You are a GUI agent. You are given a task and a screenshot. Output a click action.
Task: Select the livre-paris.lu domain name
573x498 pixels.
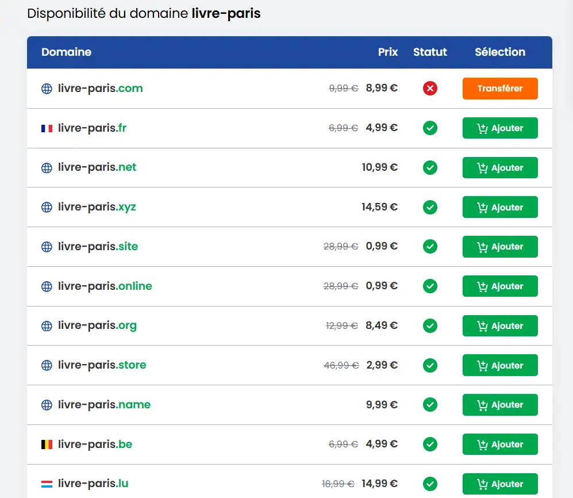(x=93, y=484)
